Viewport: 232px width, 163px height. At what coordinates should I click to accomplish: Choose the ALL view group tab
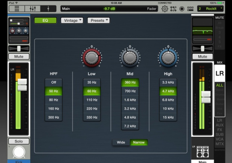(220, 85)
